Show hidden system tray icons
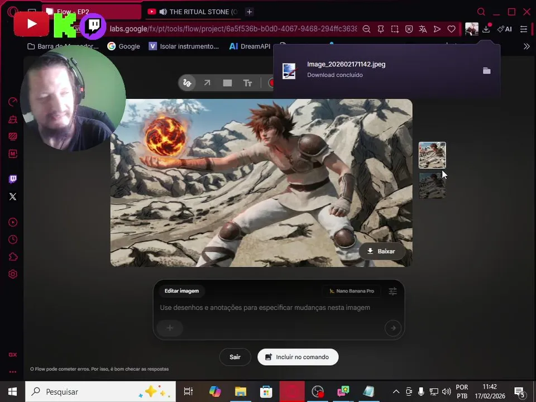Screen dimensions: 536x402 (x=396, y=392)
